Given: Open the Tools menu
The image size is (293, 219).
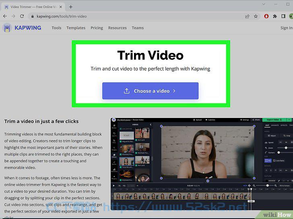Looking at the screenshot, I should (57, 28).
